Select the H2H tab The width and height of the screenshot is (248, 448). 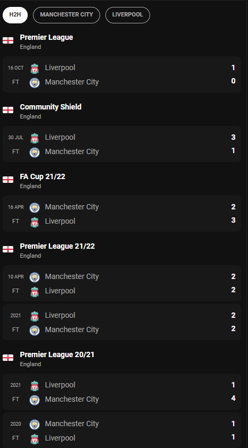(x=15, y=15)
